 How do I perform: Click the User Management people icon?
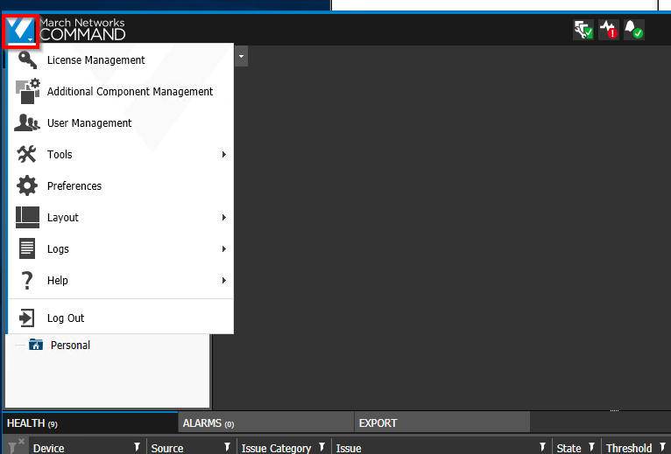point(28,123)
